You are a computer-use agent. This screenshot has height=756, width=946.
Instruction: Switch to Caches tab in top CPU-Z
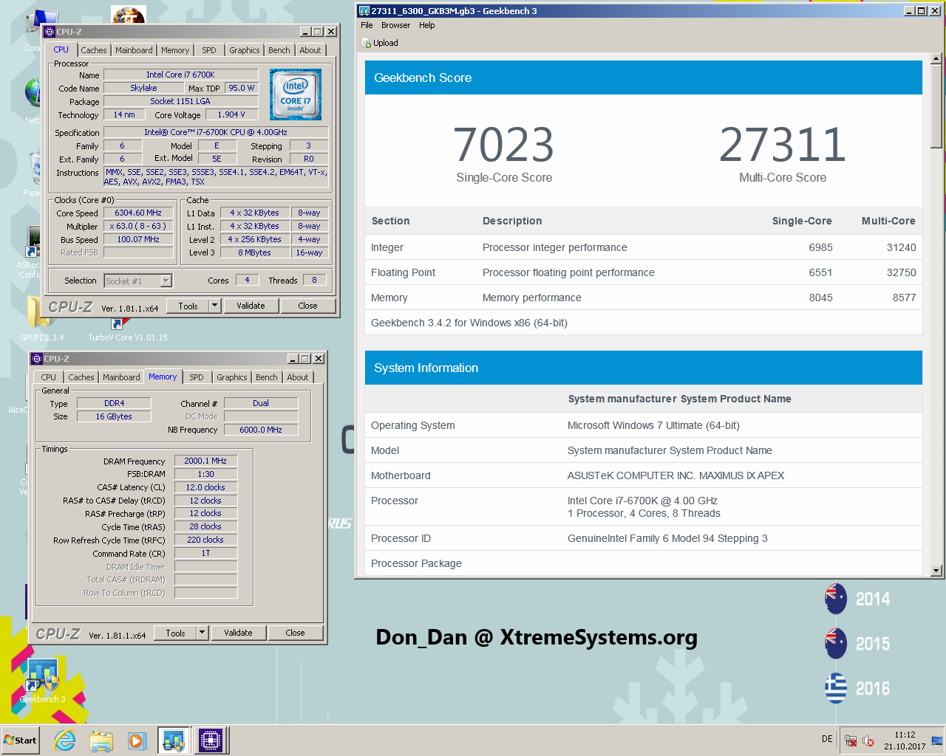pyautogui.click(x=94, y=50)
